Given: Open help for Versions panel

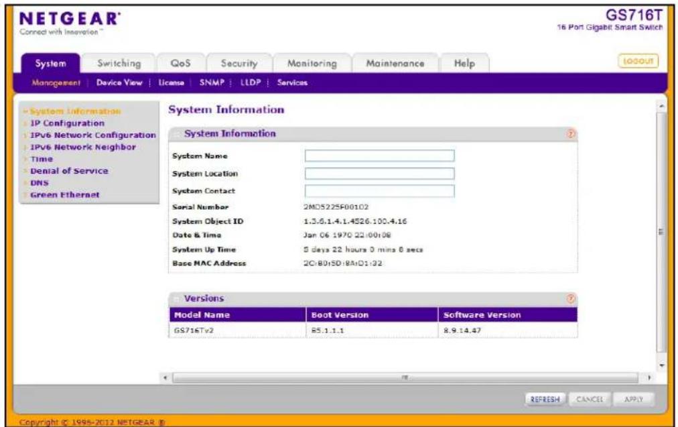Looking at the screenshot, I should pos(571,298).
